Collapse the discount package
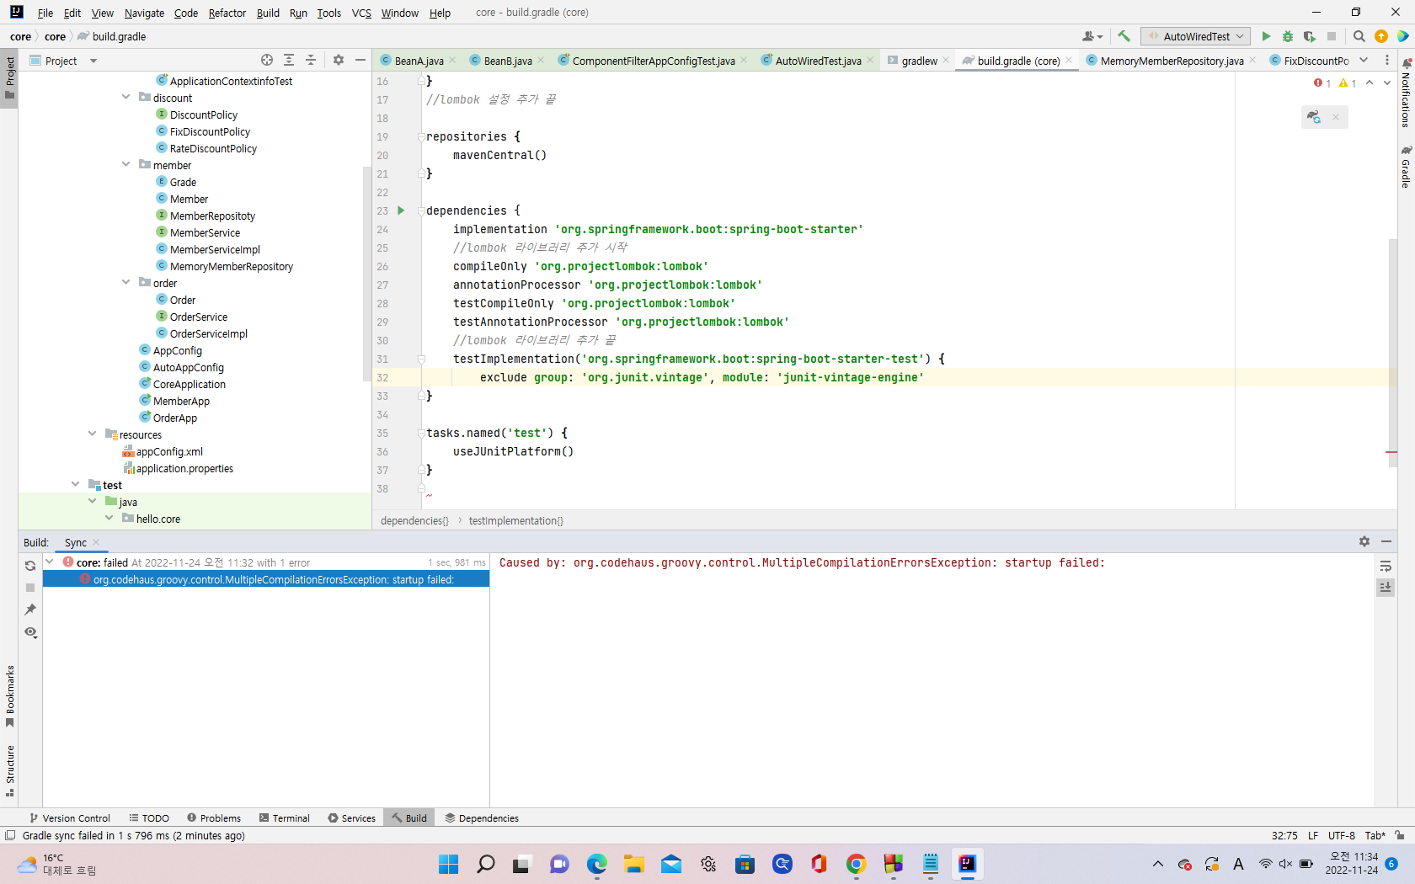The height and width of the screenshot is (884, 1415). (125, 97)
